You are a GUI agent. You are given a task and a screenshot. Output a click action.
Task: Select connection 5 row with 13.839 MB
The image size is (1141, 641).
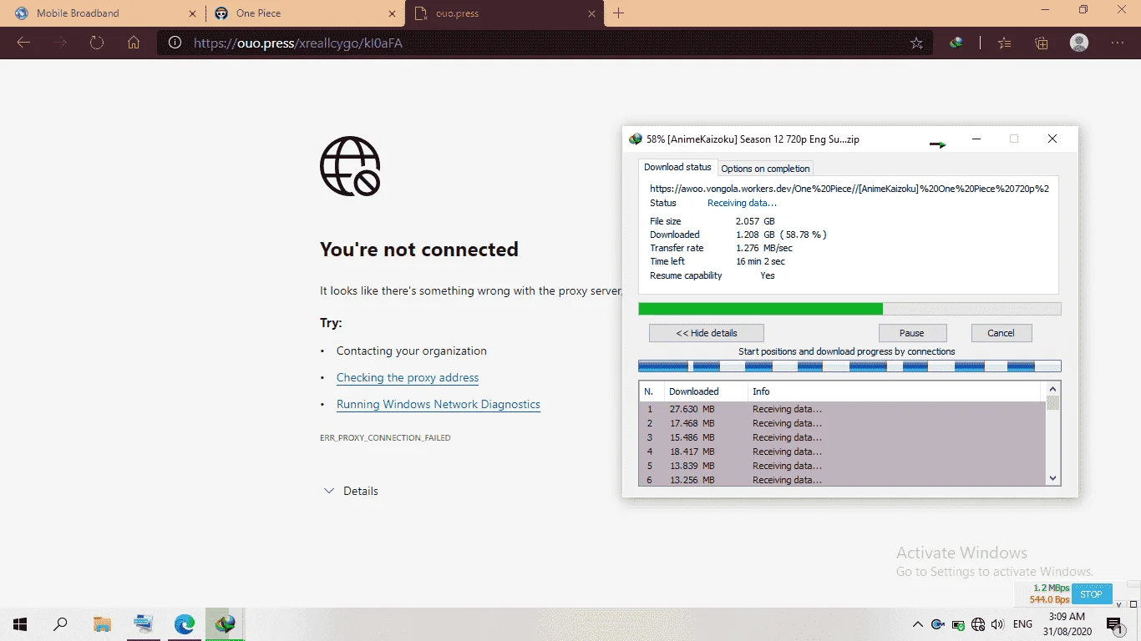[x=842, y=466]
